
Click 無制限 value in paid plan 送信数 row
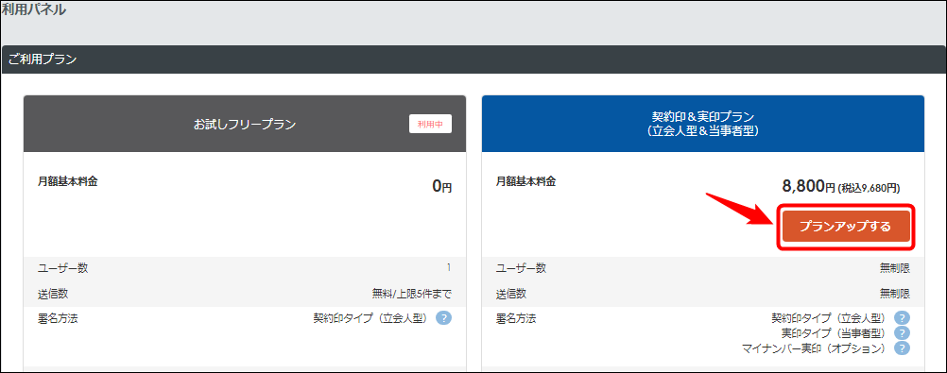(894, 294)
